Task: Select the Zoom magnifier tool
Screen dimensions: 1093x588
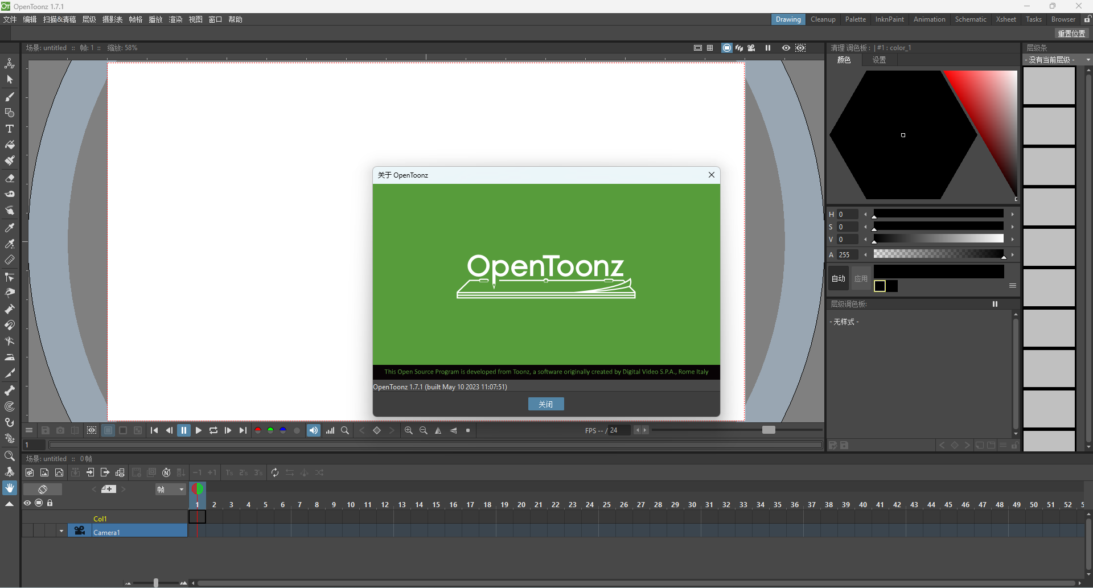Action: [10, 456]
